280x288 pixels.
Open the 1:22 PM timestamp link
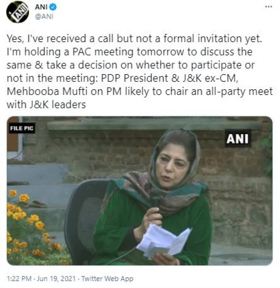tap(19, 279)
